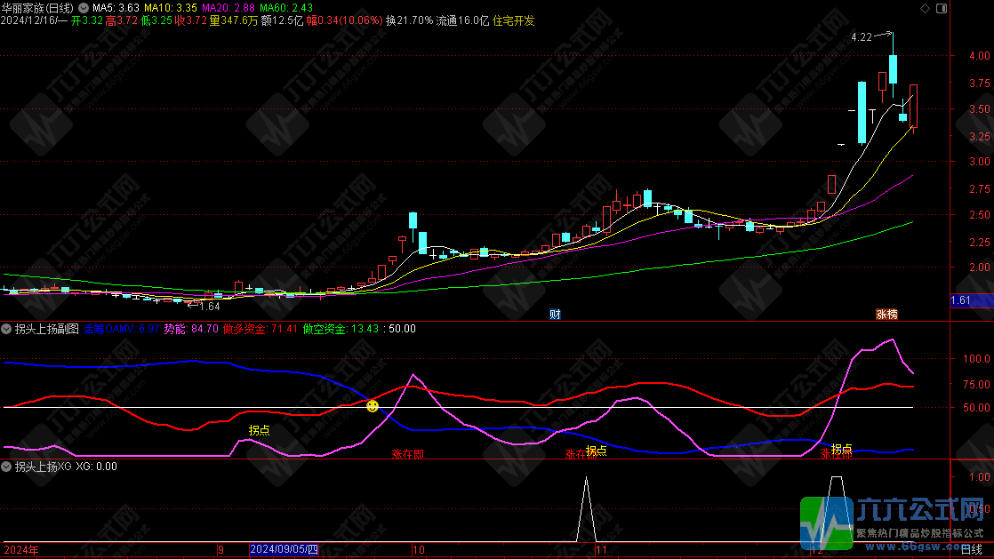The image size is (994, 559).
Task: Click the 财 financial event marker
Action: (x=555, y=314)
